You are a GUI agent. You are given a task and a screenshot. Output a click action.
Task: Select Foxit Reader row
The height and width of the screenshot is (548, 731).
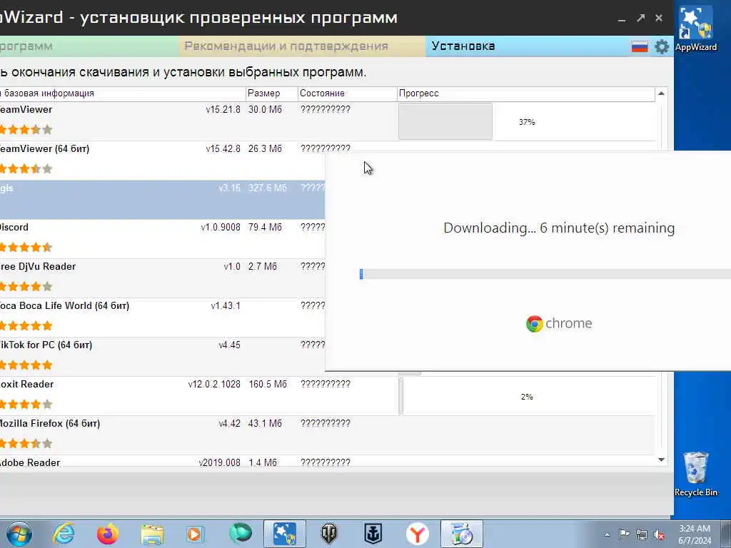[x=327, y=396]
